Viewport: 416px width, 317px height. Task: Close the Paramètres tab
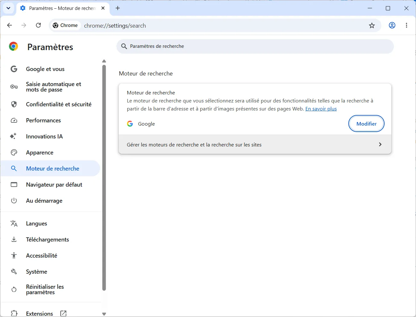point(103,8)
